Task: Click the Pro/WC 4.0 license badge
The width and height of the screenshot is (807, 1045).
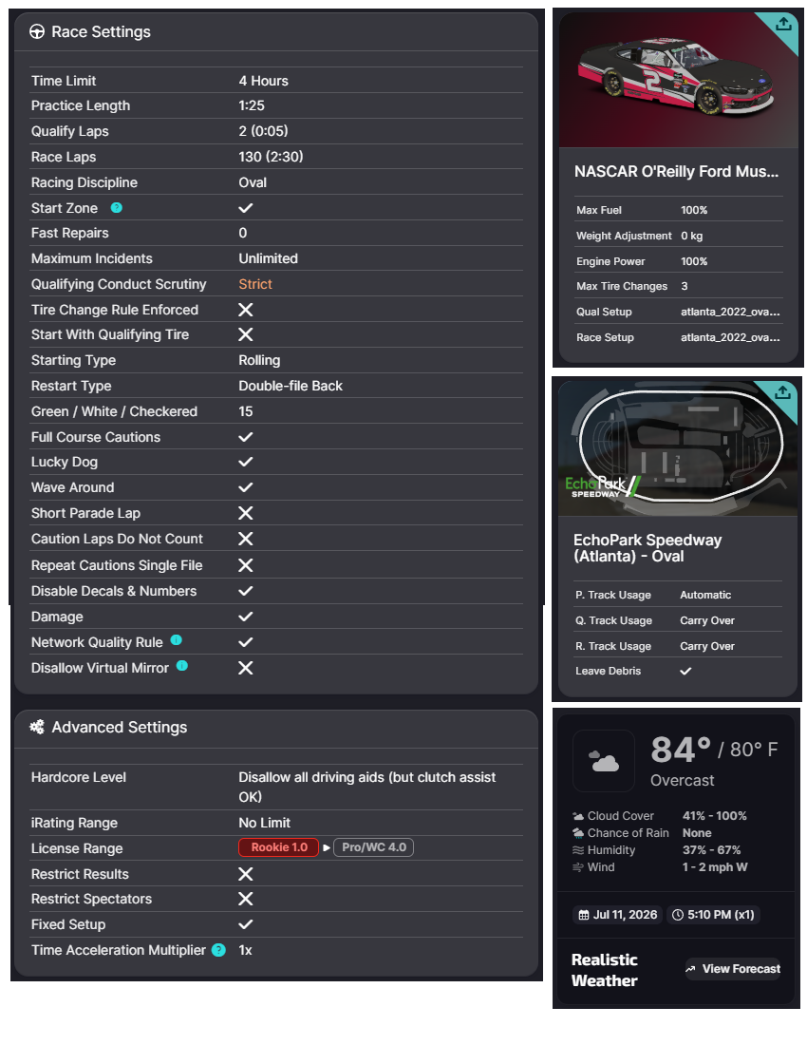Action: click(373, 847)
